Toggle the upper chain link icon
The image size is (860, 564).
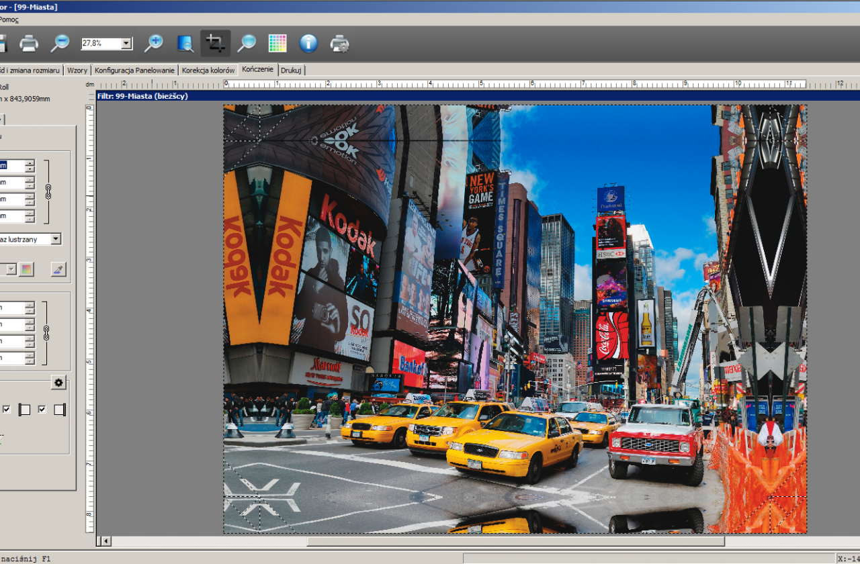pos(48,191)
